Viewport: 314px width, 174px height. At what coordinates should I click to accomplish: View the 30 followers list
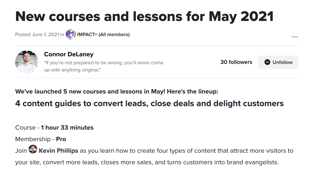236,62
